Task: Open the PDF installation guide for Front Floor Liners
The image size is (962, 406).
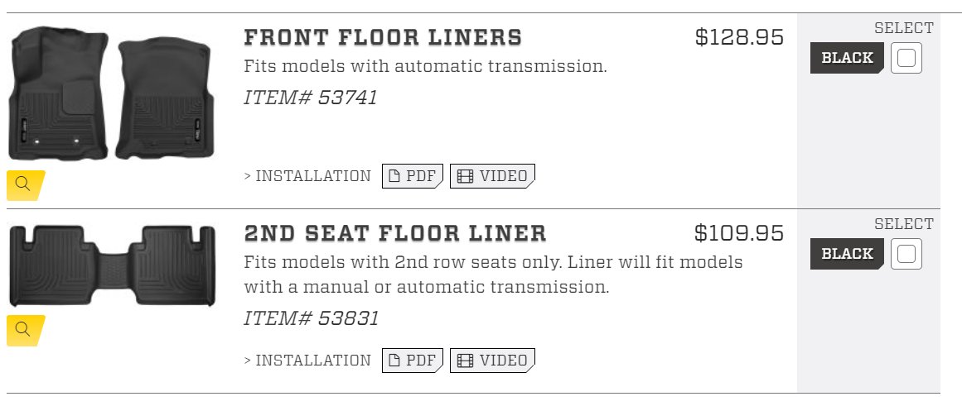Action: point(413,176)
